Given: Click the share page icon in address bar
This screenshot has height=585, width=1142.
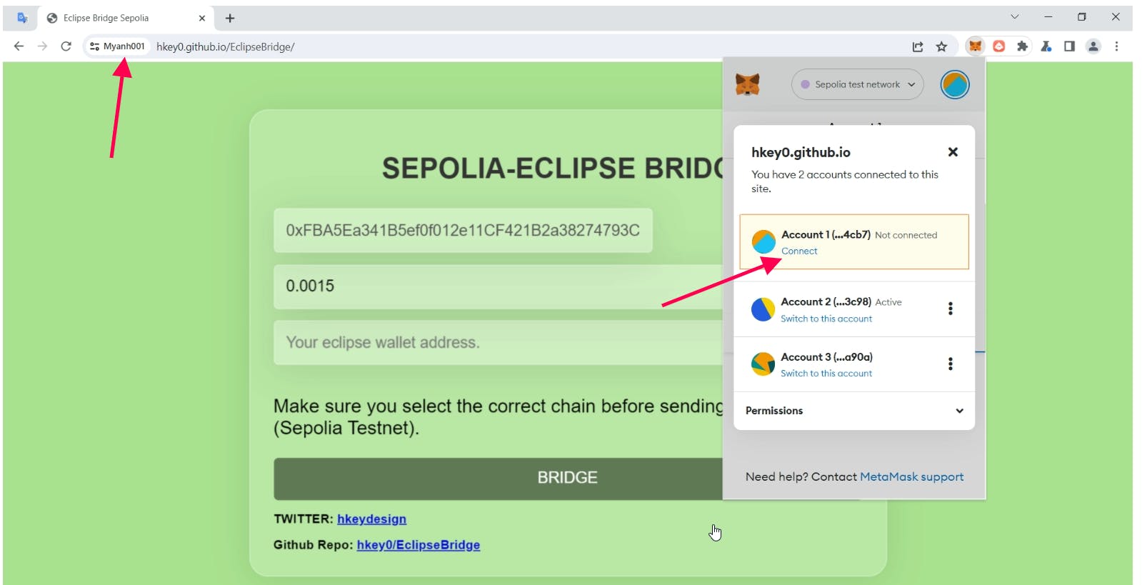Looking at the screenshot, I should coord(918,46).
